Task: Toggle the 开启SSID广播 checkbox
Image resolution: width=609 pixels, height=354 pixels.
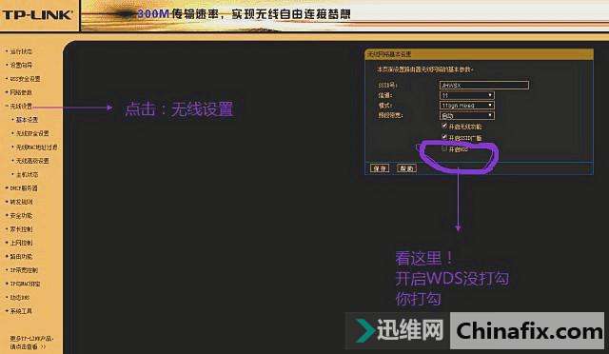Action: 444,137
